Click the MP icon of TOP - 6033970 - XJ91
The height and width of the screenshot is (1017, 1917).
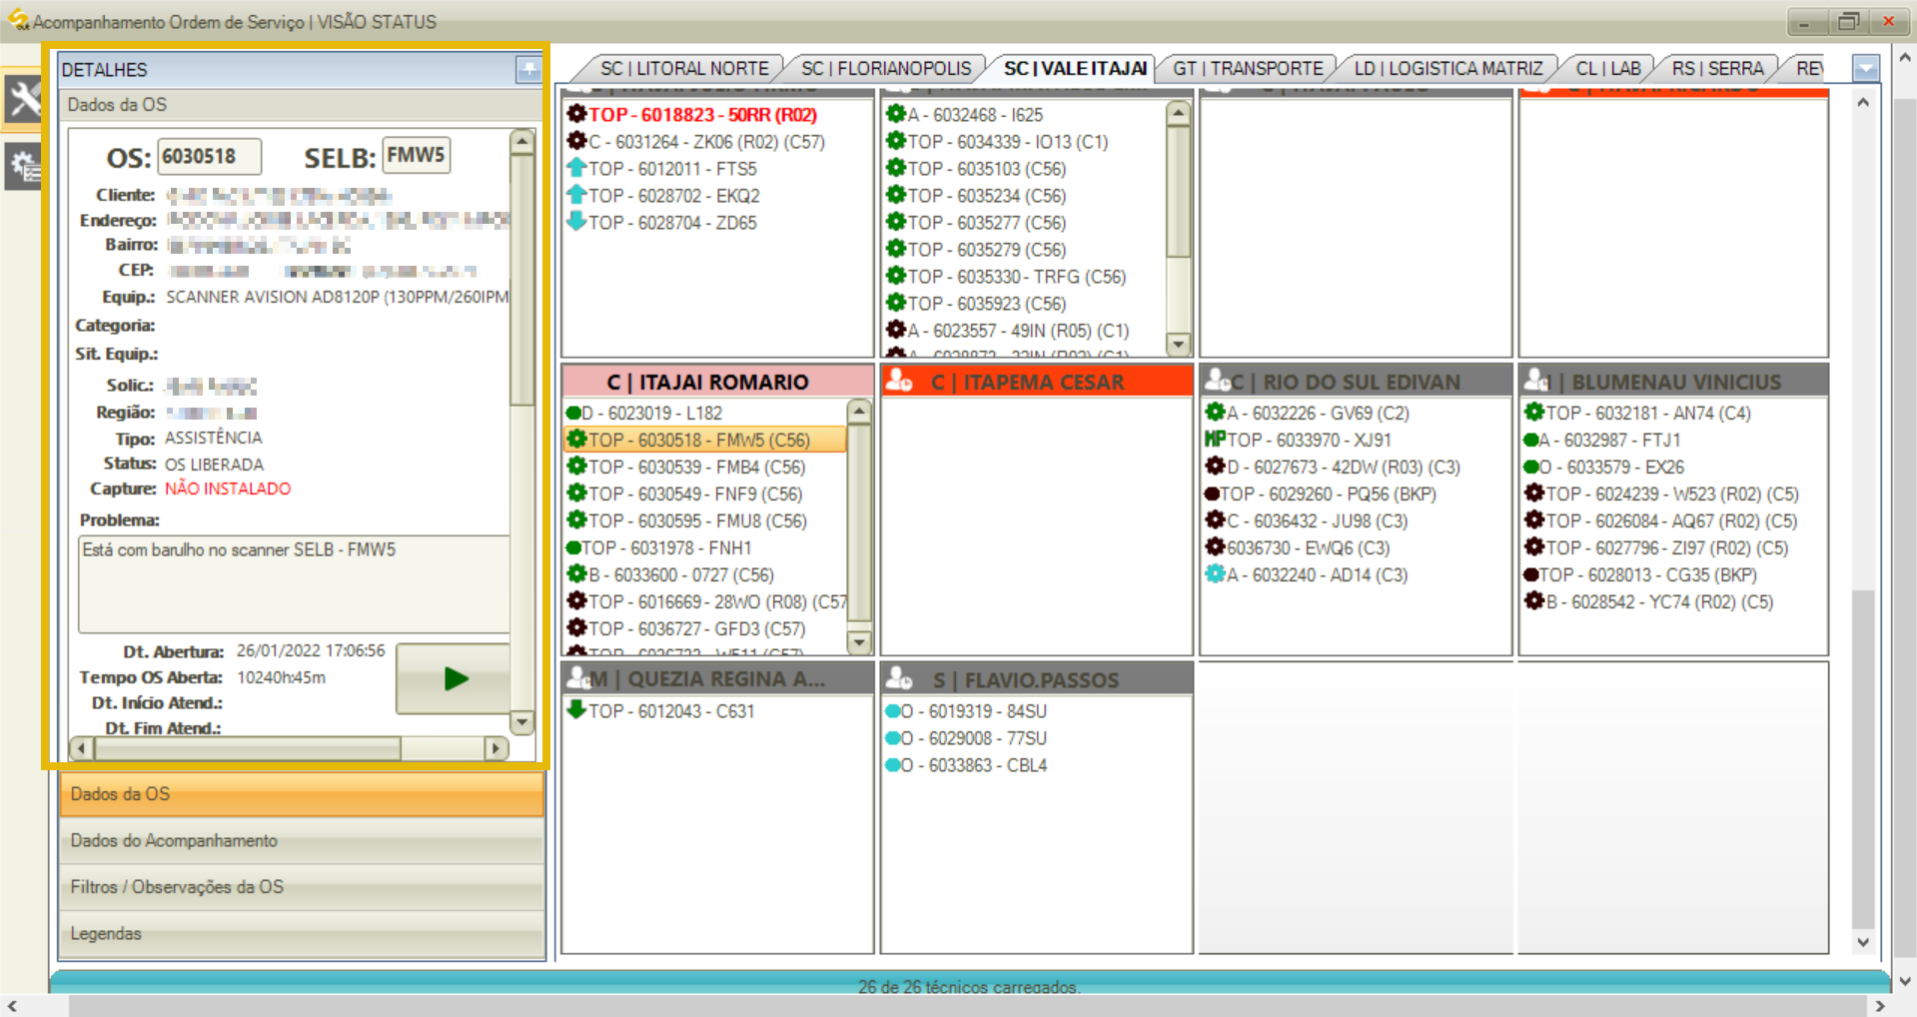point(1215,439)
